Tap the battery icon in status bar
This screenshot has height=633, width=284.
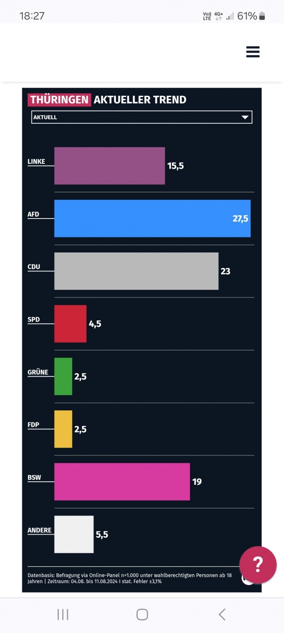click(262, 16)
